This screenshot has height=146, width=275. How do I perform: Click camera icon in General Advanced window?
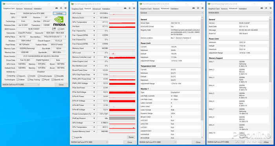[x=193, y=8]
